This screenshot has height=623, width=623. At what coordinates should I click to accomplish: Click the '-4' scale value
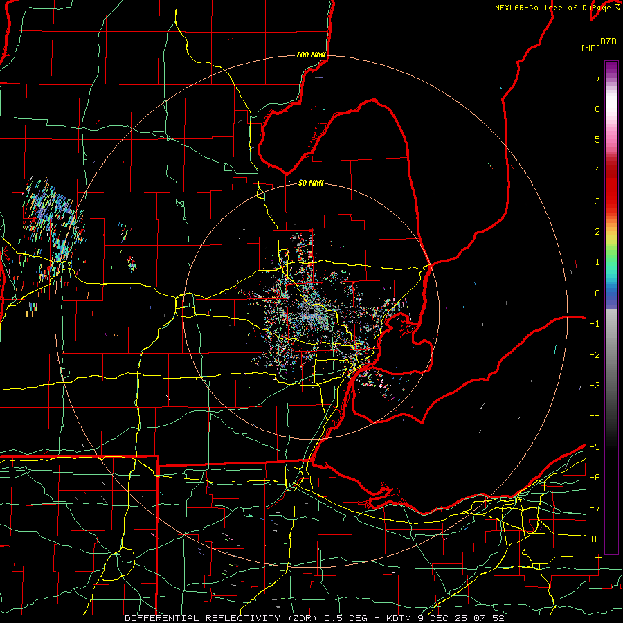(595, 416)
